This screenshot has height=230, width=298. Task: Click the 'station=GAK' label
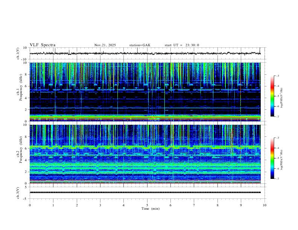140,45
